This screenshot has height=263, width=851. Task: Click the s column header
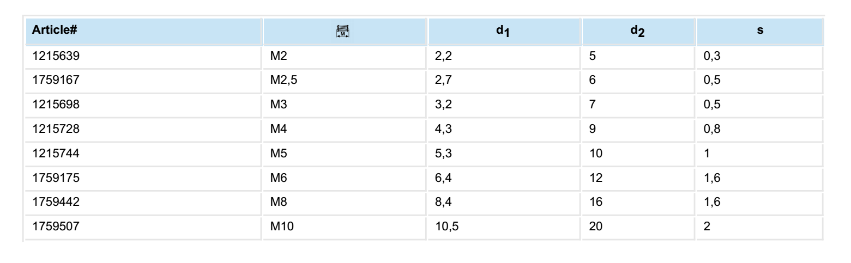pyautogui.click(x=759, y=33)
